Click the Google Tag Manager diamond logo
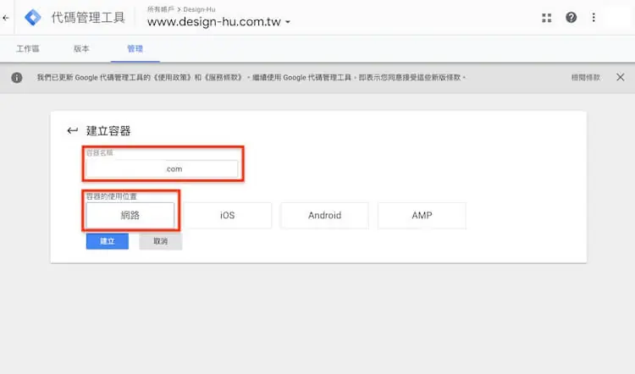The height and width of the screenshot is (374, 635). point(33,18)
